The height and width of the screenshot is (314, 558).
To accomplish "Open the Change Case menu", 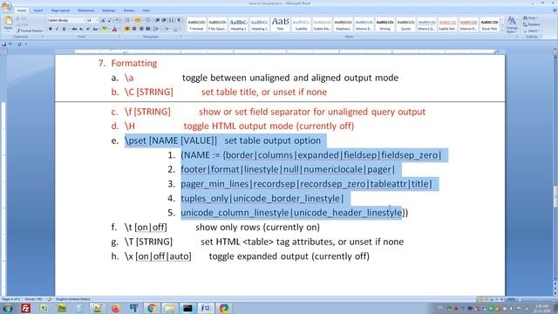I will click(x=95, y=29).
